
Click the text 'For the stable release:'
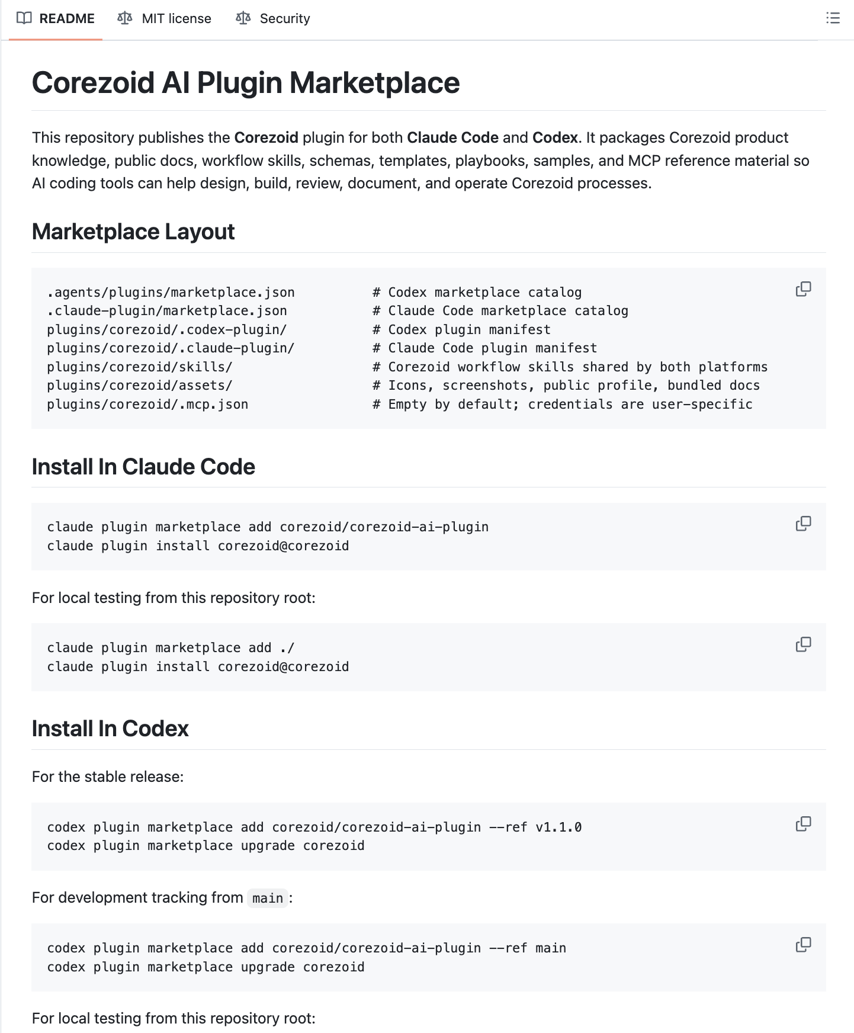point(108,777)
